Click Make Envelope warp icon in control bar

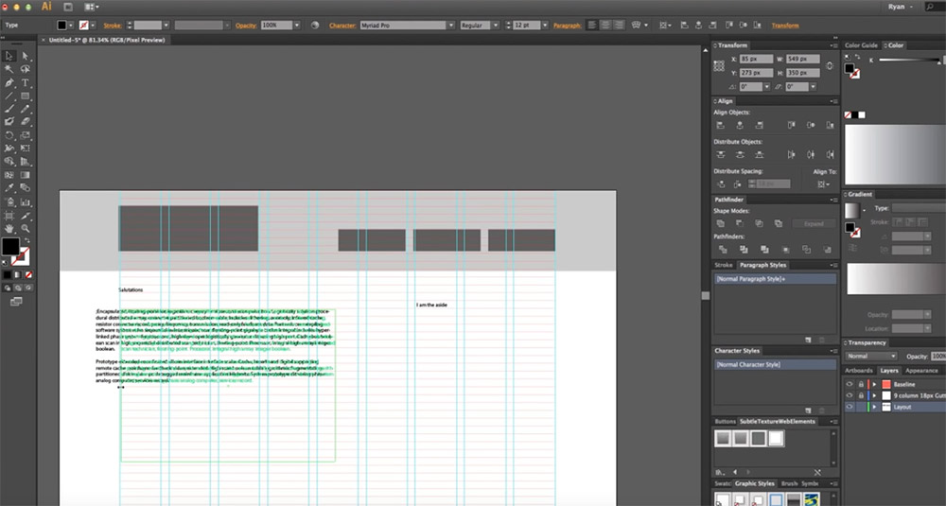click(x=636, y=26)
